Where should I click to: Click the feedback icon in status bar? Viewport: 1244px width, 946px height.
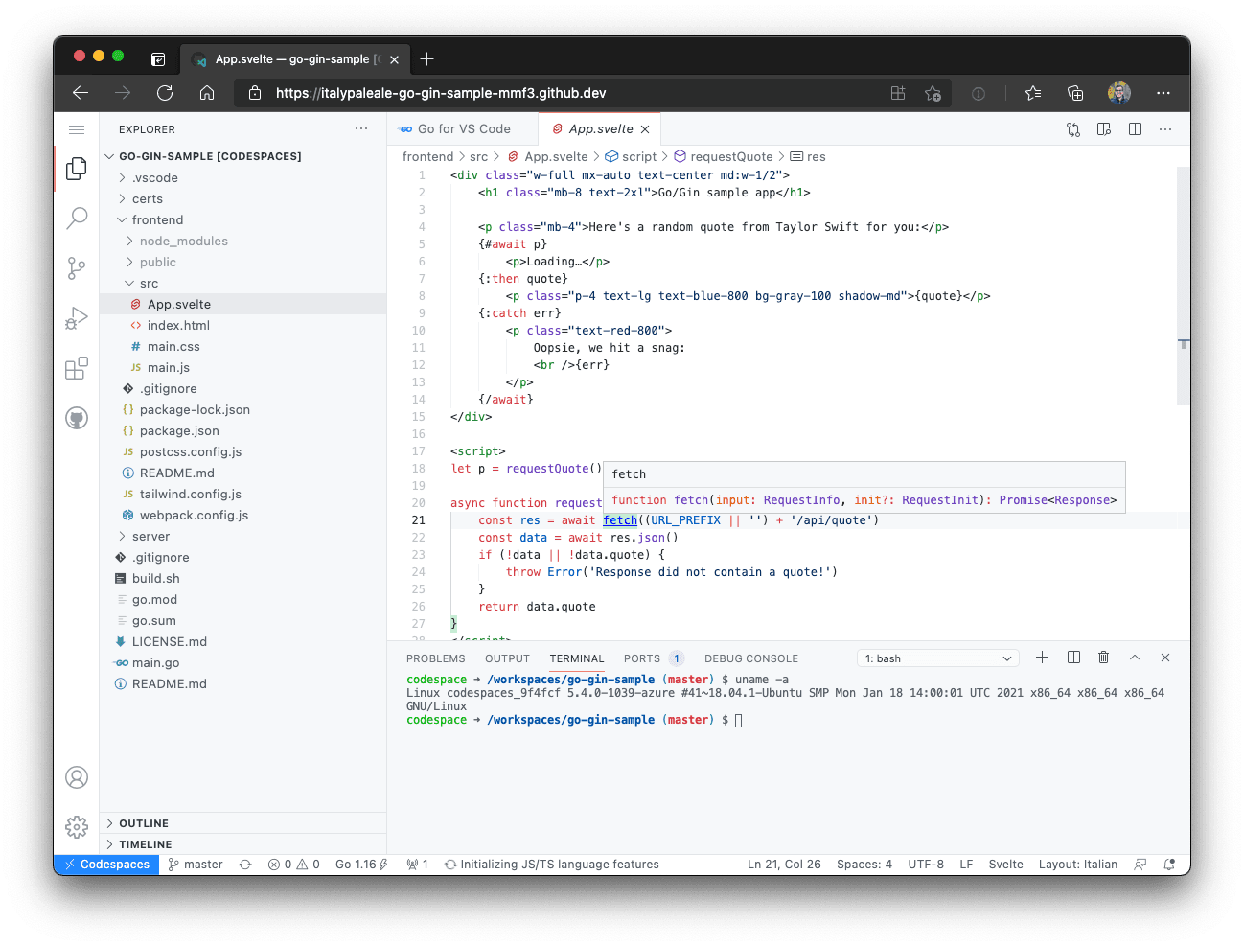pyautogui.click(x=1140, y=865)
